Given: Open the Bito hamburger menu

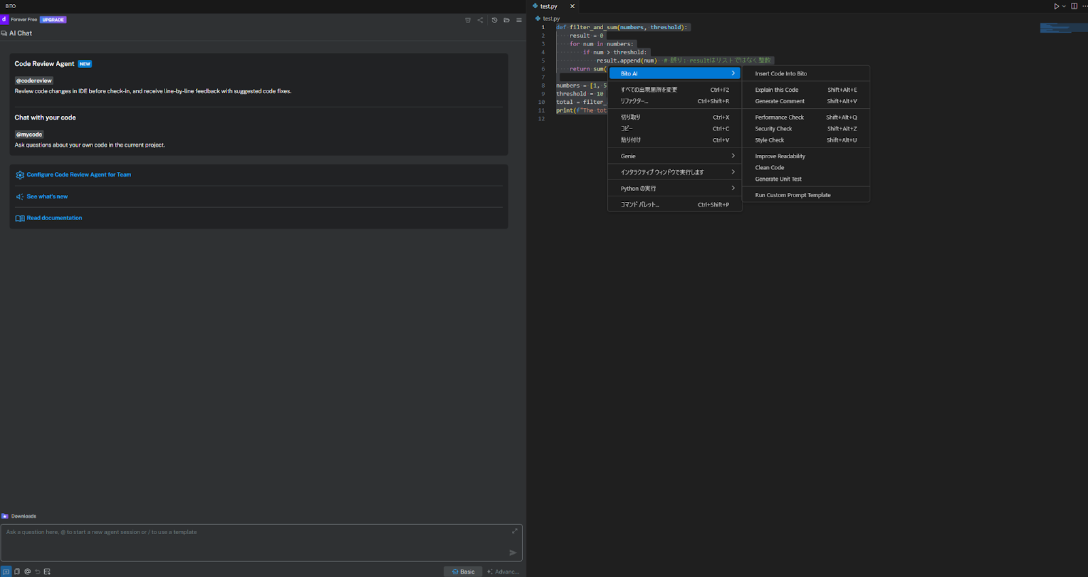Looking at the screenshot, I should click(519, 20).
